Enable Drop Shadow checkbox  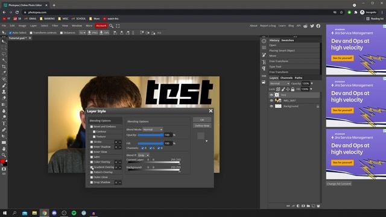[x=92, y=182]
